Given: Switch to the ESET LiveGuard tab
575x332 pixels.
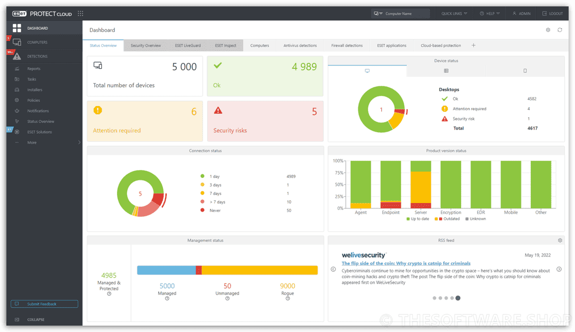Looking at the screenshot, I should [x=188, y=45].
